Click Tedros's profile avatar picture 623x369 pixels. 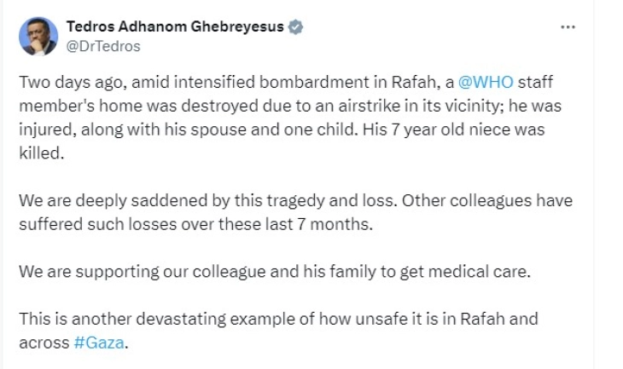pos(38,36)
